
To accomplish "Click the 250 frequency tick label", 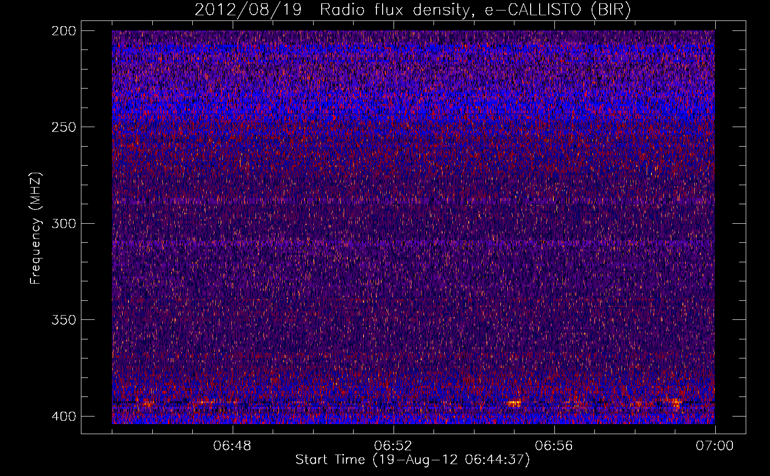I will click(63, 127).
